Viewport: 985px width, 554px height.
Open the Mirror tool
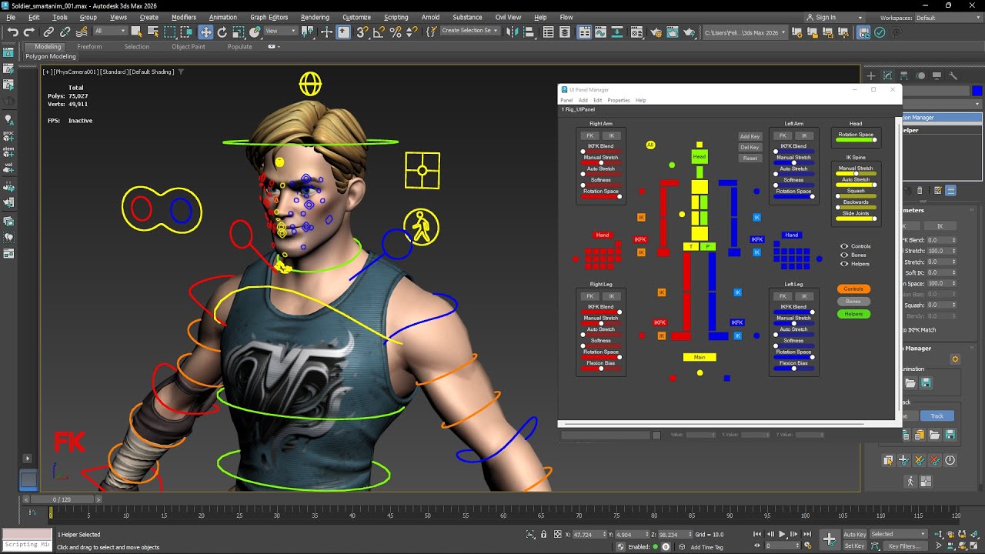(513, 32)
